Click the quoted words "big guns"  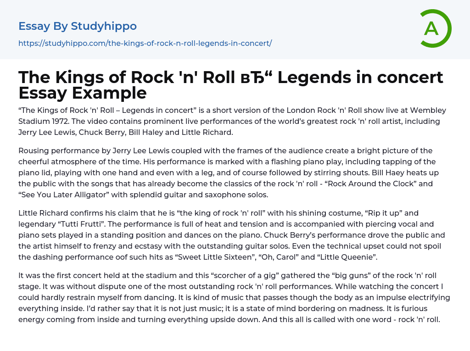(x=325, y=275)
